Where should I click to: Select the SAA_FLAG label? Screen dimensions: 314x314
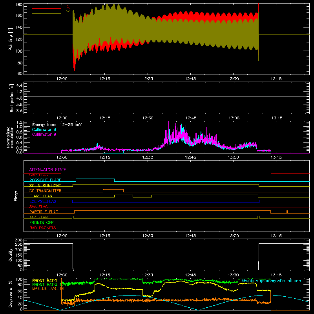tap(38, 206)
